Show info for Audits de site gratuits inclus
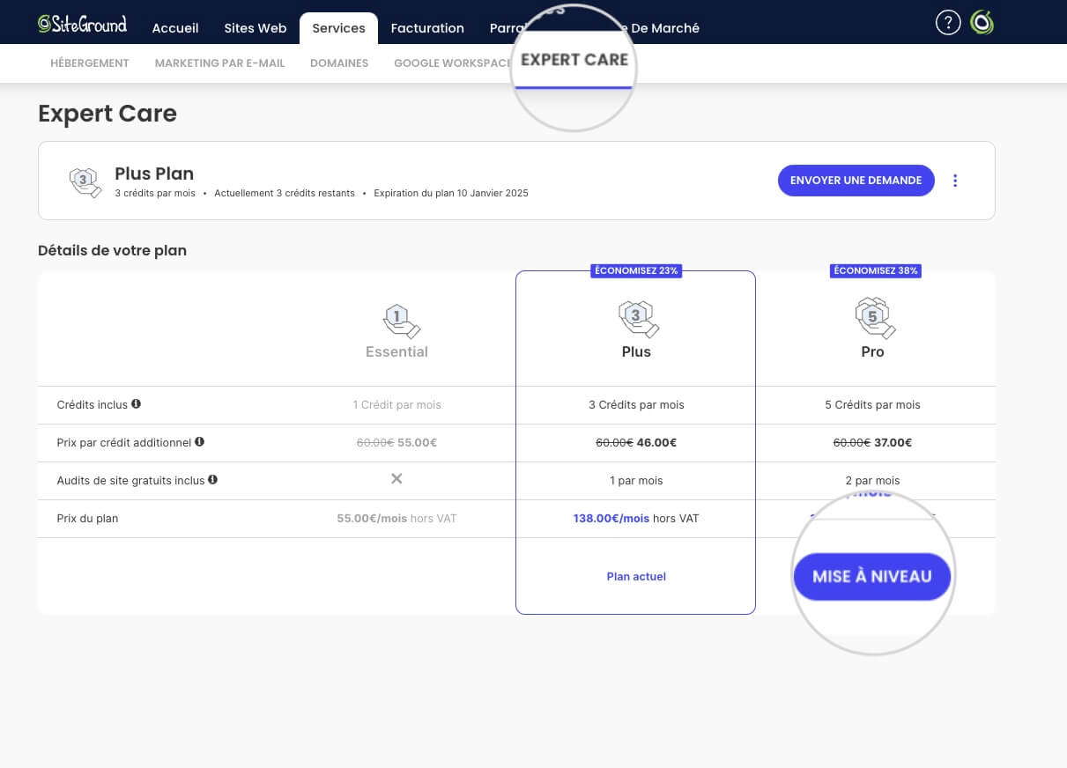The height and width of the screenshot is (768, 1067). (212, 480)
